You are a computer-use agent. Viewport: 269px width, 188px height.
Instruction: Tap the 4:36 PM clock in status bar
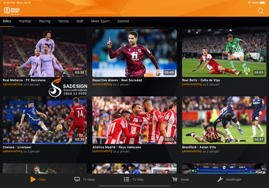tap(9, 3)
